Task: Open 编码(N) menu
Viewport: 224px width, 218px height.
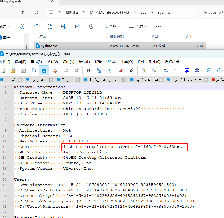Action: pyautogui.click(x=69, y=62)
